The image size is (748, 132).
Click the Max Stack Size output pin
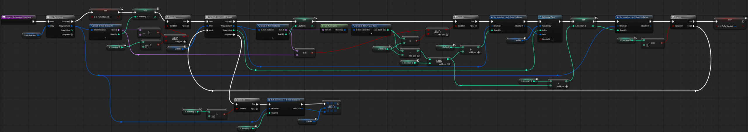tap(388, 30)
